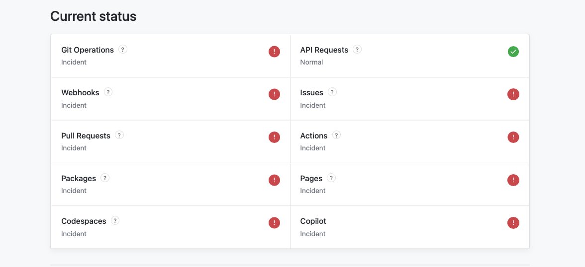Click the Incident status under Actions

click(313, 148)
